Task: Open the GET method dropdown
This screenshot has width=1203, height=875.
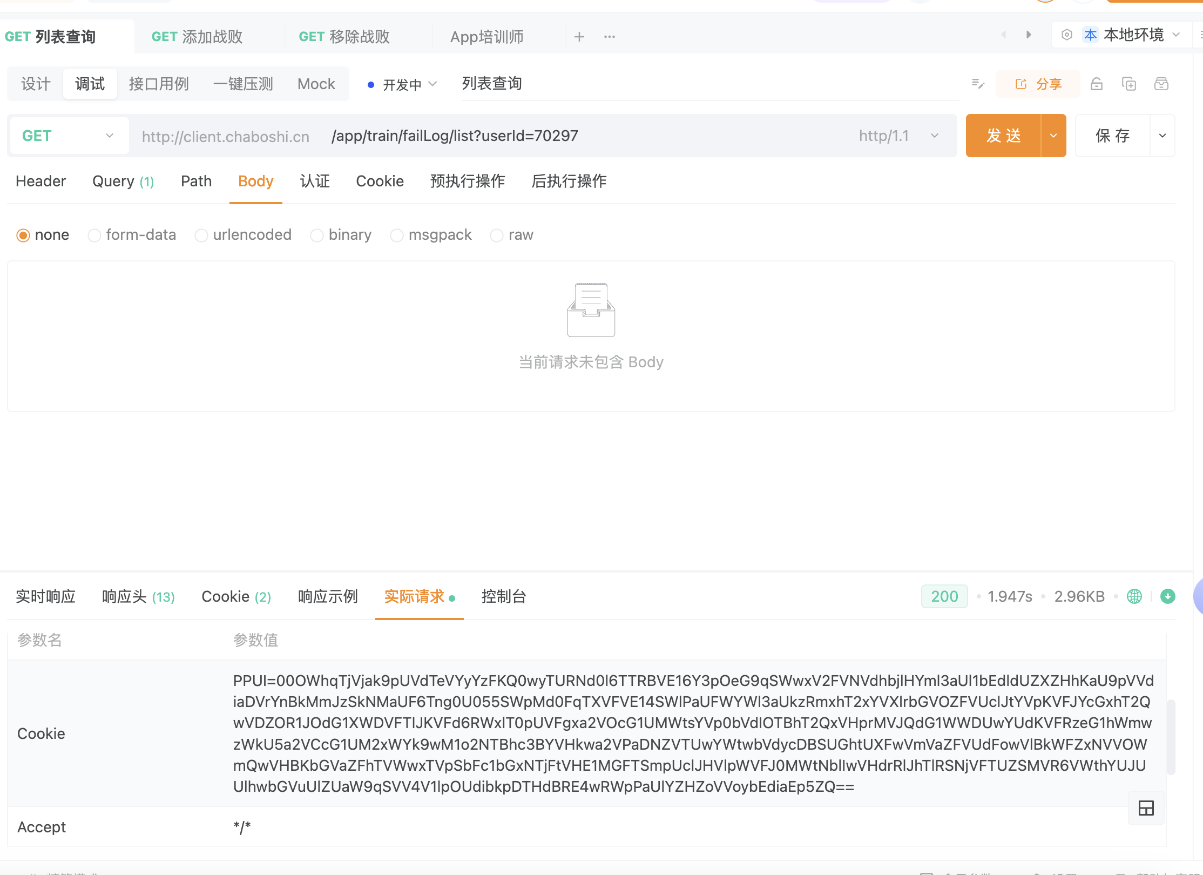Action: click(69, 136)
